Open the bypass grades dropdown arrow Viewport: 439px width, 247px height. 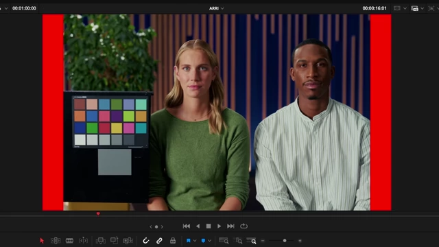click(423, 8)
